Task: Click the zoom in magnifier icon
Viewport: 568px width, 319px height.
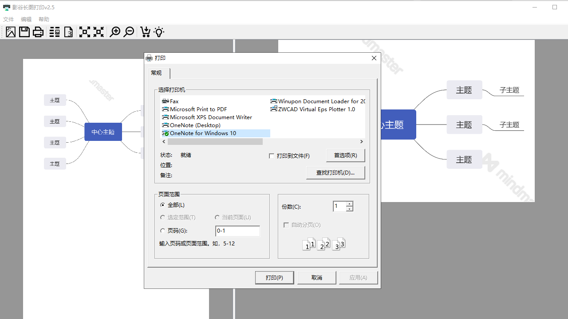Action: [x=115, y=32]
